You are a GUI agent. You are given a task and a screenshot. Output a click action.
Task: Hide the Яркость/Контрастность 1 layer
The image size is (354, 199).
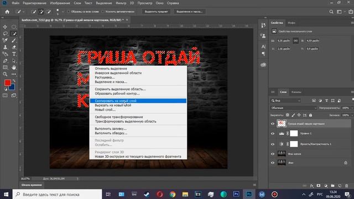click(x=273, y=144)
